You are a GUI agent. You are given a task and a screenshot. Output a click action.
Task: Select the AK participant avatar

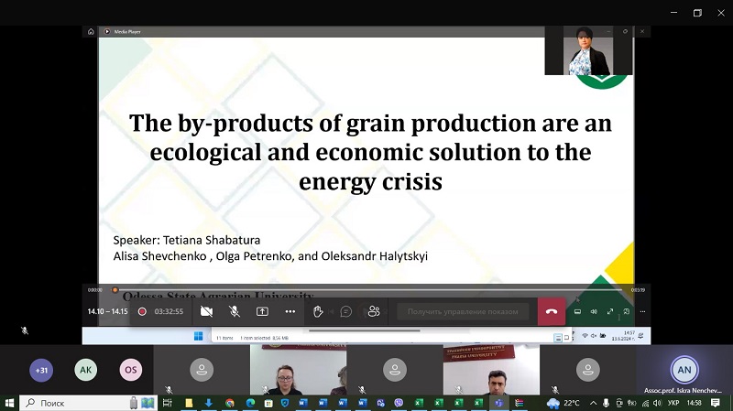pyautogui.click(x=85, y=370)
